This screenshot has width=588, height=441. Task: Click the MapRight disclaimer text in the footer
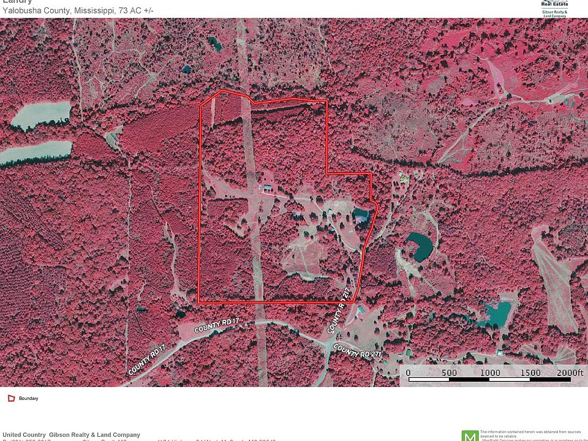point(533,435)
